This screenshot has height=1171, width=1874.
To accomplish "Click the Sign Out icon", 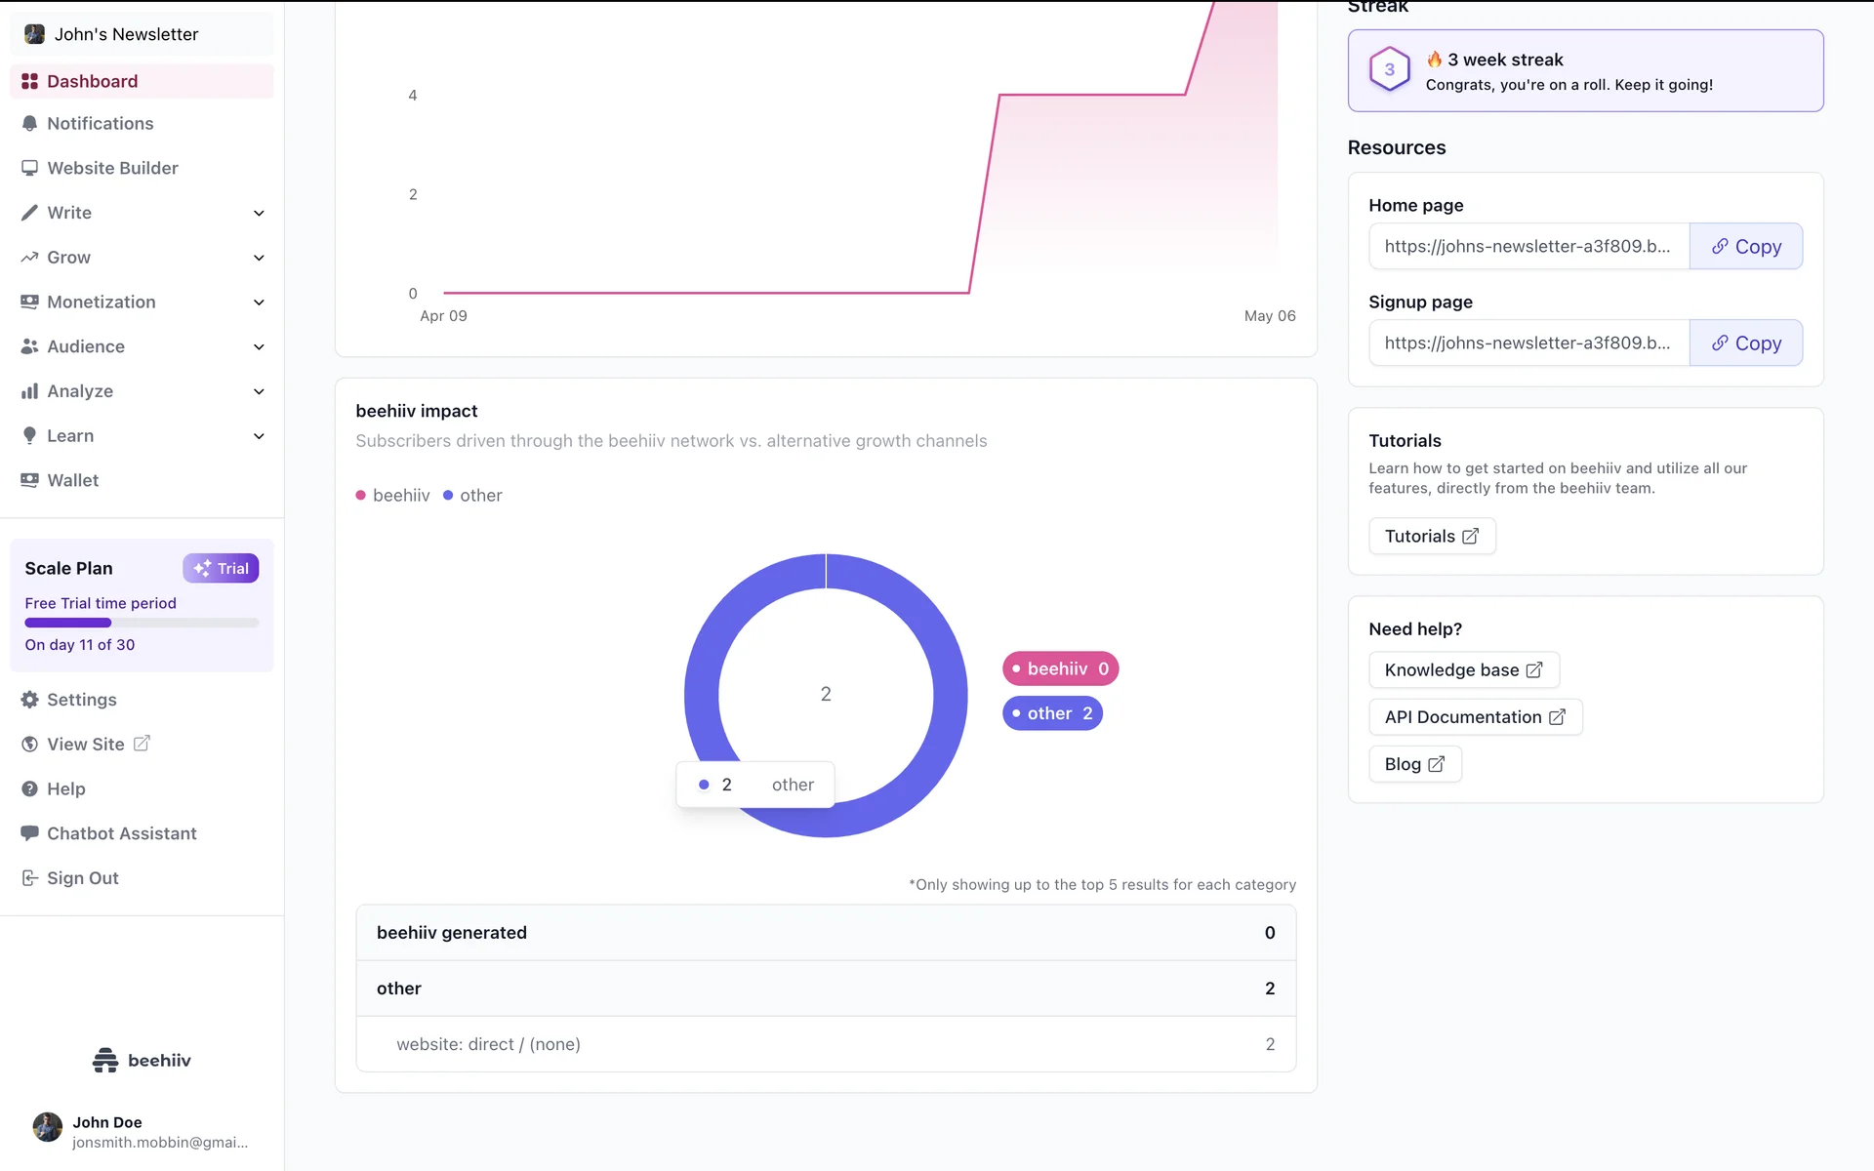I will coord(29,878).
